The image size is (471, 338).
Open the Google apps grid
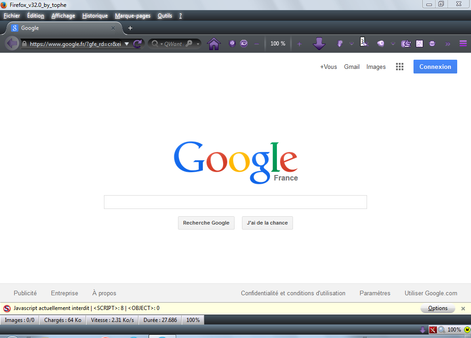(x=400, y=67)
